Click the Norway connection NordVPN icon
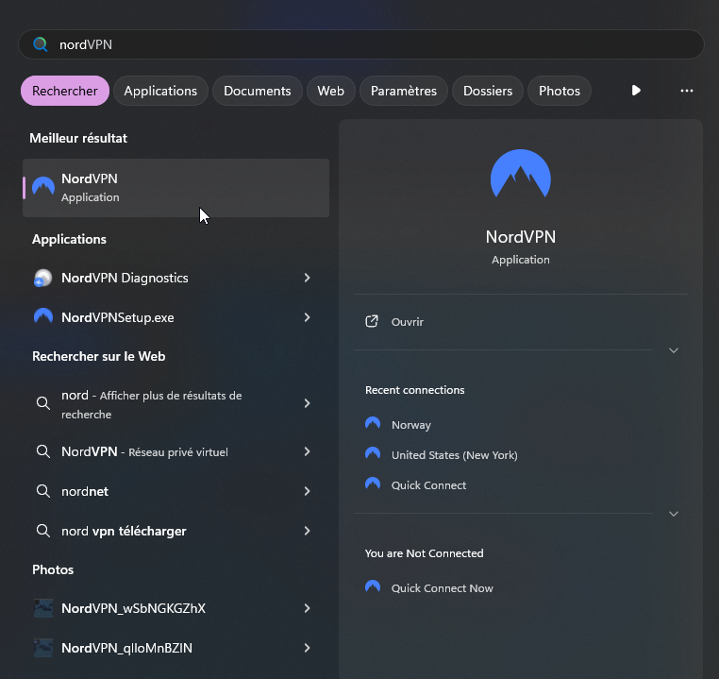 373,424
